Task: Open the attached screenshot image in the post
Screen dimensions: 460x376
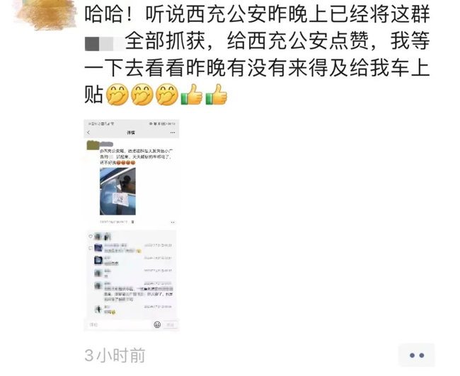Action: tap(132, 225)
